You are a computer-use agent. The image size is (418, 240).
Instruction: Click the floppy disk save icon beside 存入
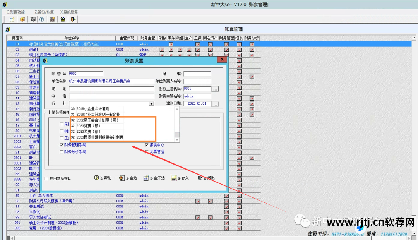[173, 178]
